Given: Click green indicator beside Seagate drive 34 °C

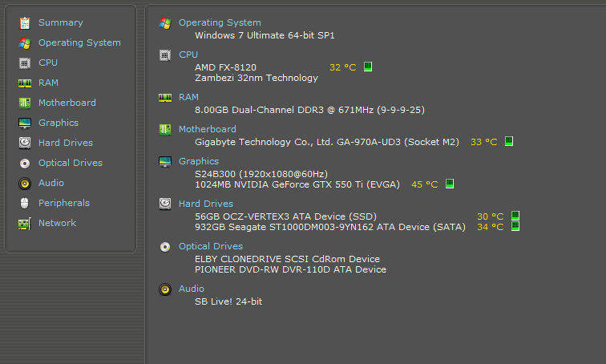Looking at the screenshot, I should click(x=515, y=226).
